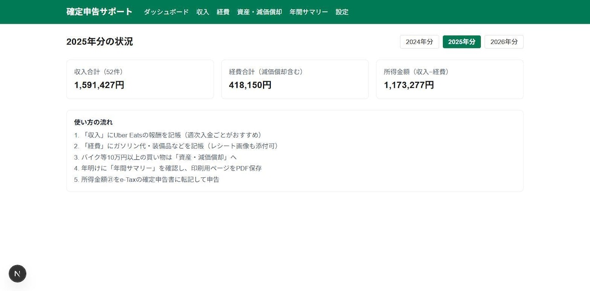
Task: Click the 使い方の流れ heading
Action: click(x=93, y=122)
